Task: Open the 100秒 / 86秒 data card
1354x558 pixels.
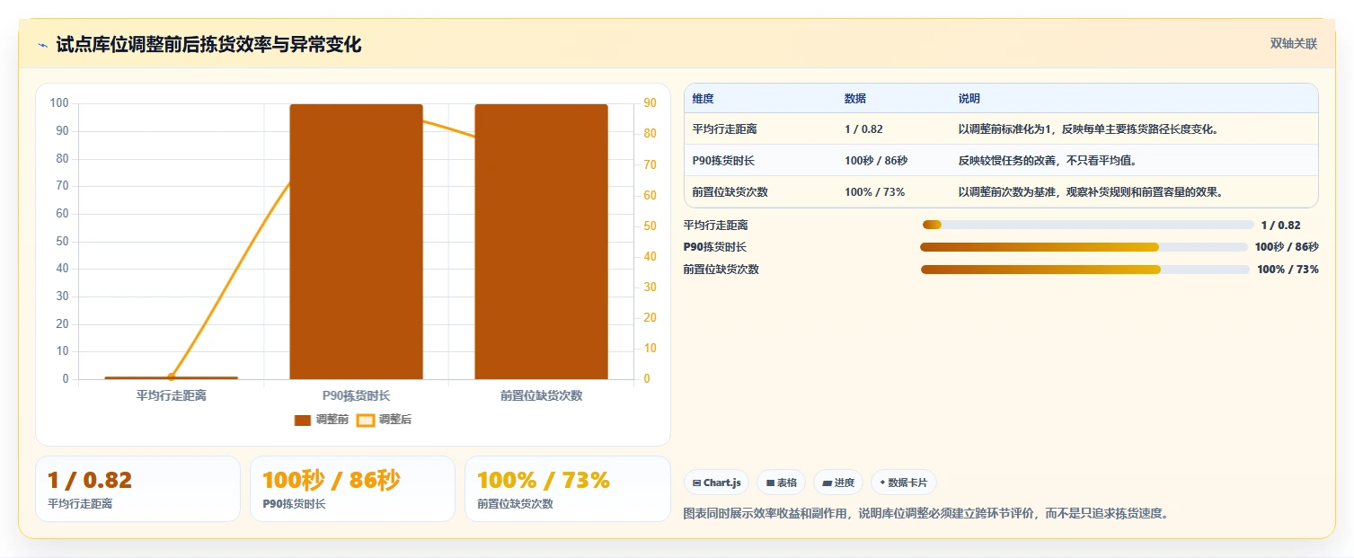Action: (352, 489)
